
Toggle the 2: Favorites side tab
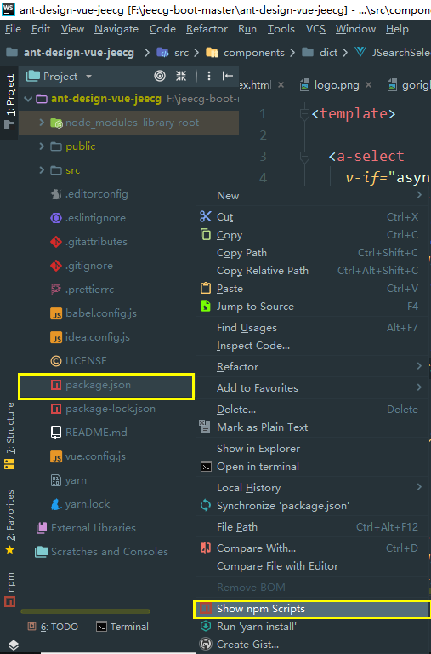coord(10,522)
